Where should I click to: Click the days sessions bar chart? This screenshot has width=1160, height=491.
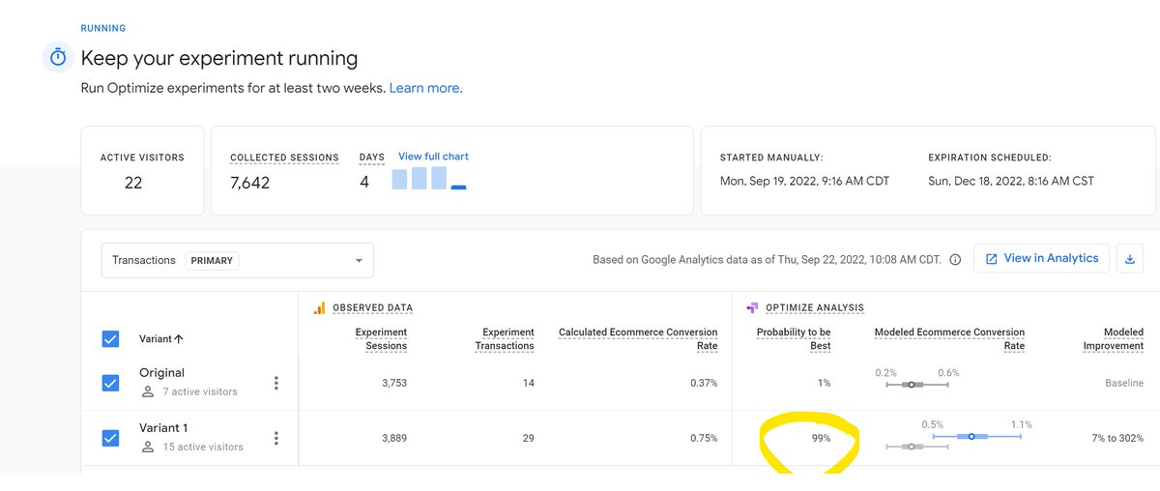tap(429, 179)
